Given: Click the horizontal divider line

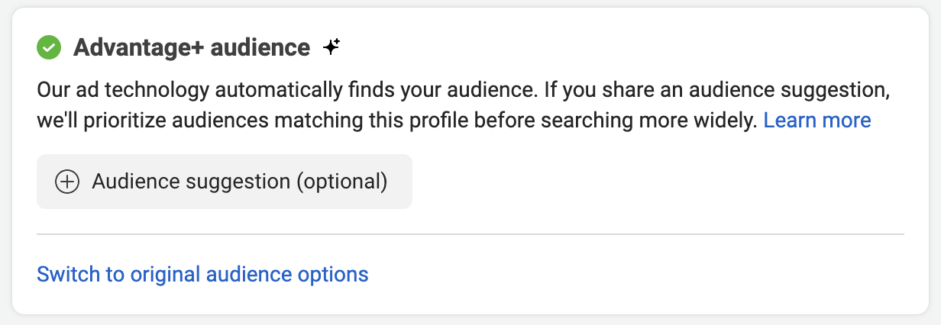Looking at the screenshot, I should coord(470,233).
